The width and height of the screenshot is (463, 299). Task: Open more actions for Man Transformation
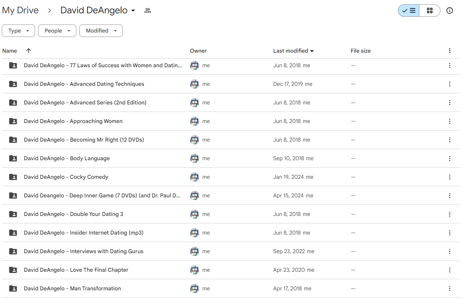(x=449, y=288)
